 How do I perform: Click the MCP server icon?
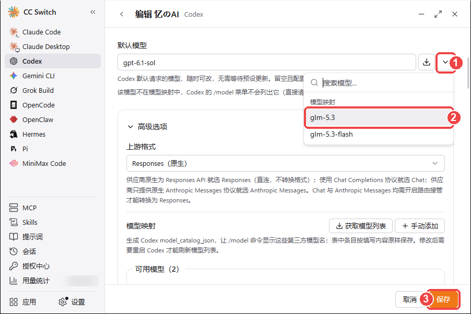tap(14, 208)
